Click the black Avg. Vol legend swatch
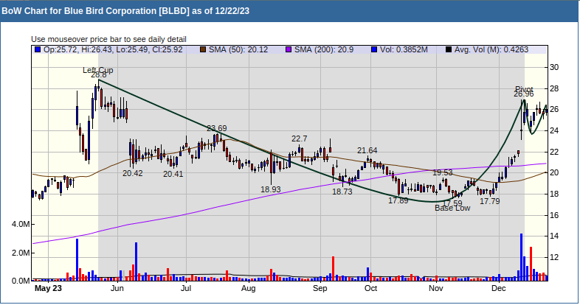The image size is (580, 305). [449, 49]
